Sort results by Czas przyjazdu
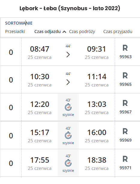Screen dimensions: 140x184 point(118,32)
